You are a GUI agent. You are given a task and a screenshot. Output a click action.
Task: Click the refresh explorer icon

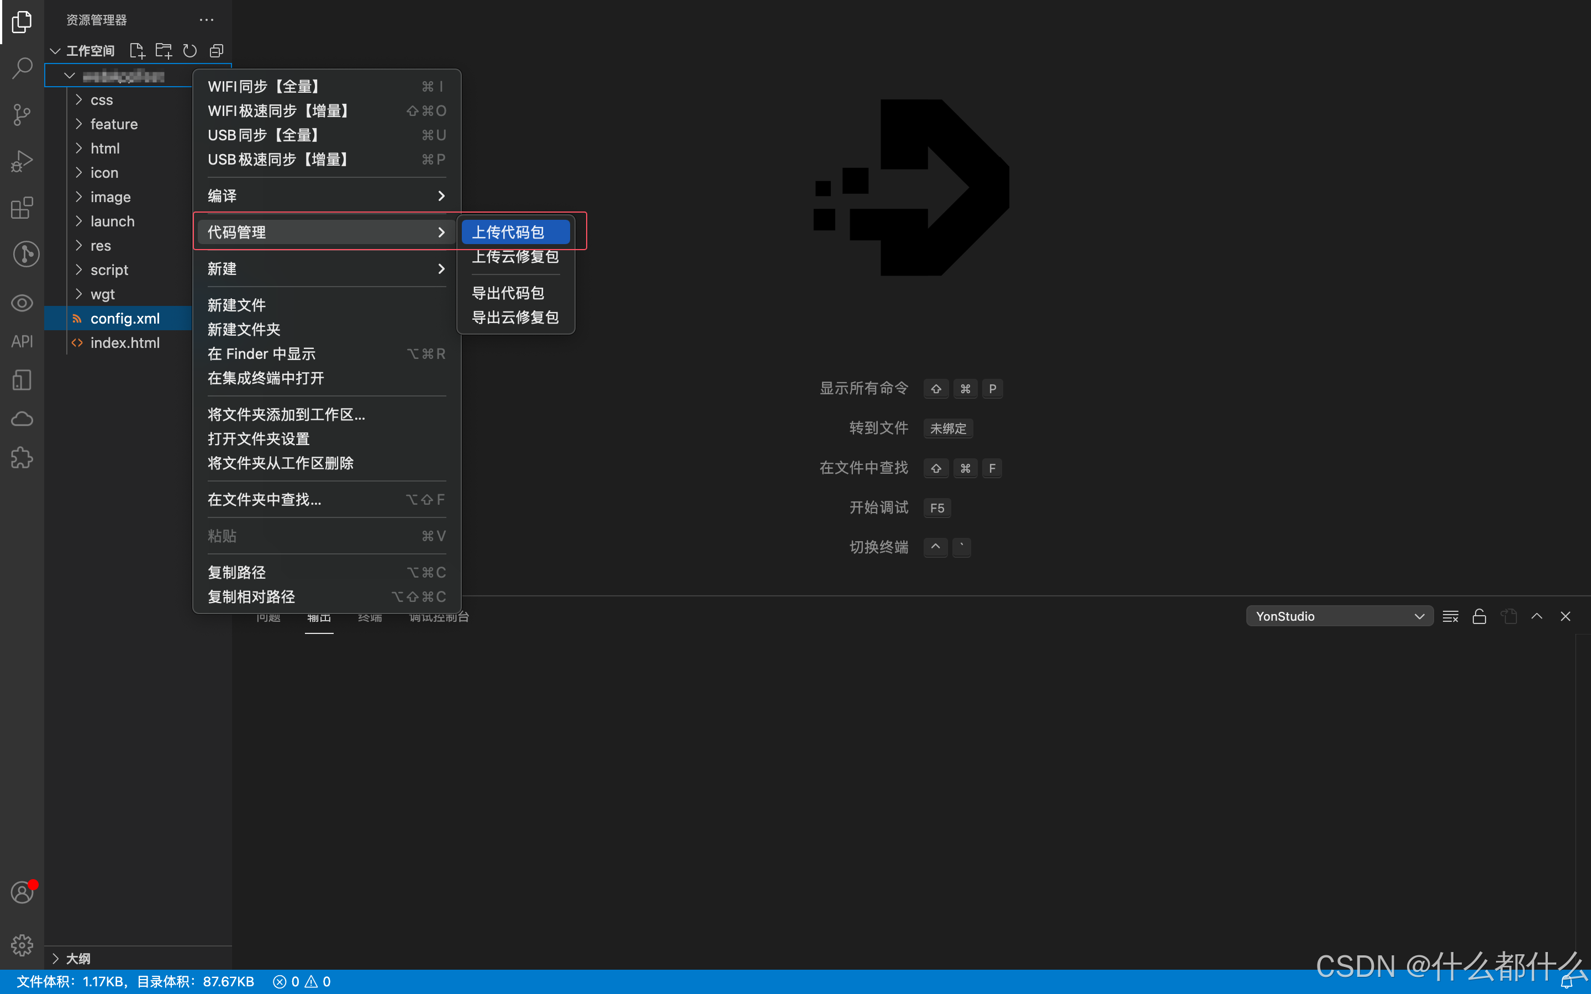pyautogui.click(x=190, y=51)
